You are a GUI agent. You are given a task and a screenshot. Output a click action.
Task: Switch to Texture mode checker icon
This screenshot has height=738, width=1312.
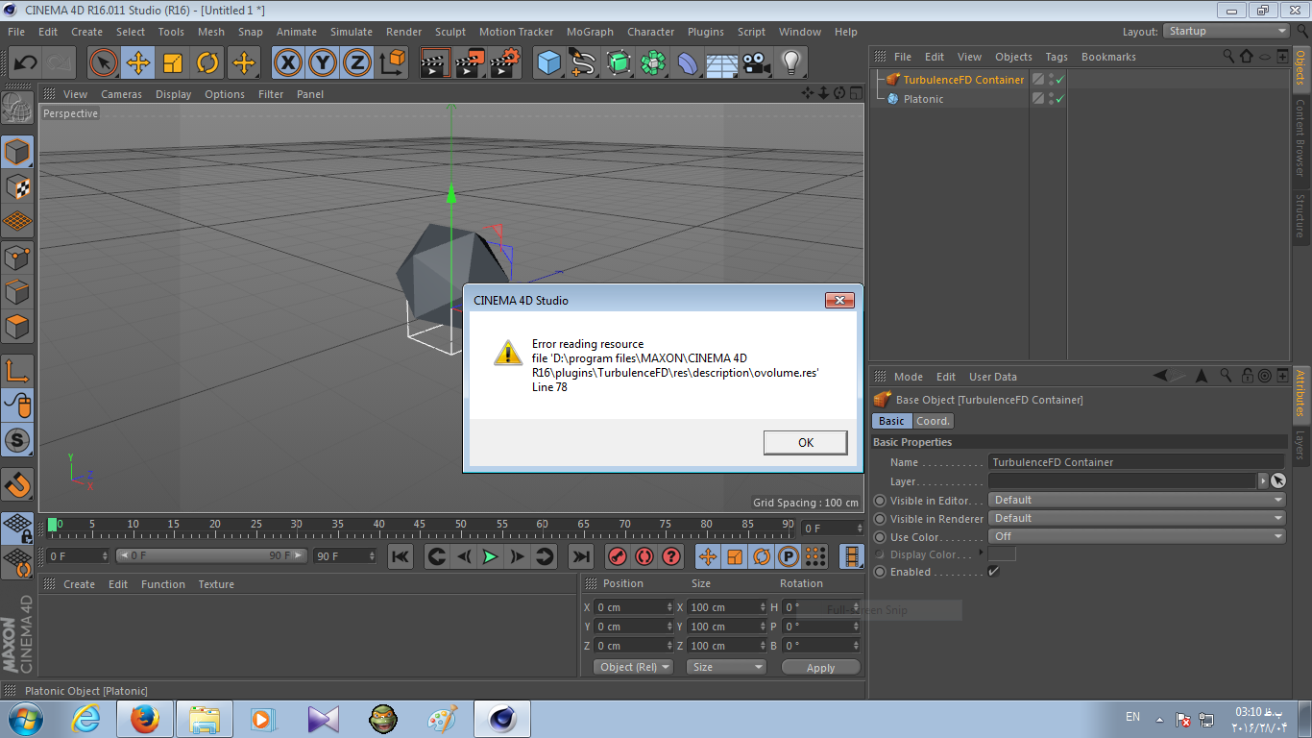pos(17,186)
